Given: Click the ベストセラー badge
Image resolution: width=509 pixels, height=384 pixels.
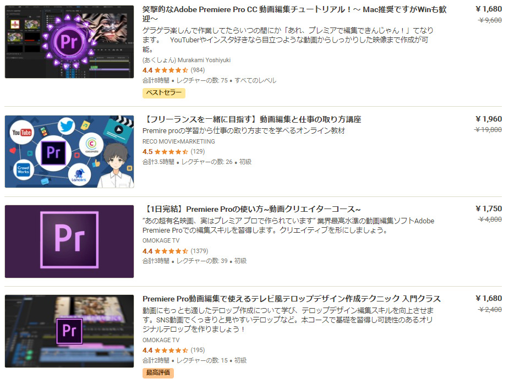Looking at the screenshot, I should coord(163,93).
